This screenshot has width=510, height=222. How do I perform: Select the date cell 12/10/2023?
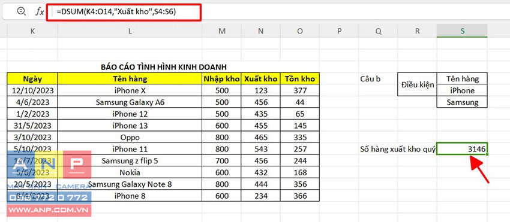(32, 90)
